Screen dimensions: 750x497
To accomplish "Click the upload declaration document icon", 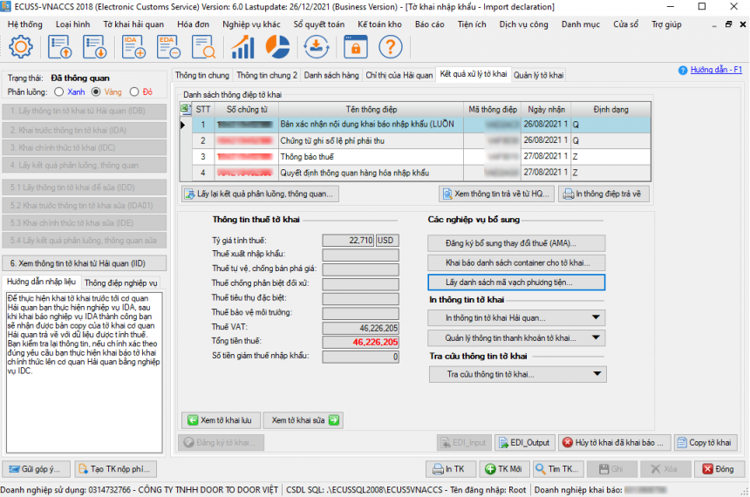I will (60, 47).
